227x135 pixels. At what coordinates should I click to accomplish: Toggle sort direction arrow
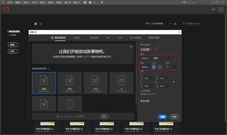click(x=175, y=24)
